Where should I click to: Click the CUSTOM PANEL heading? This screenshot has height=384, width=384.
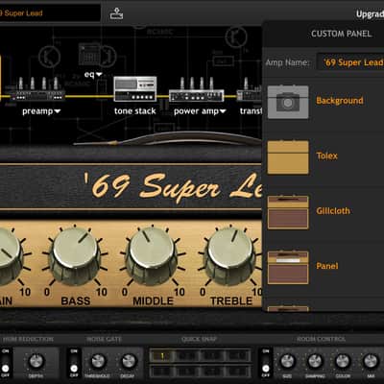[x=341, y=34]
